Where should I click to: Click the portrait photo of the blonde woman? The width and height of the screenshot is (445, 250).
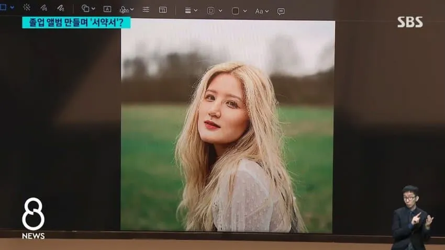(x=228, y=126)
